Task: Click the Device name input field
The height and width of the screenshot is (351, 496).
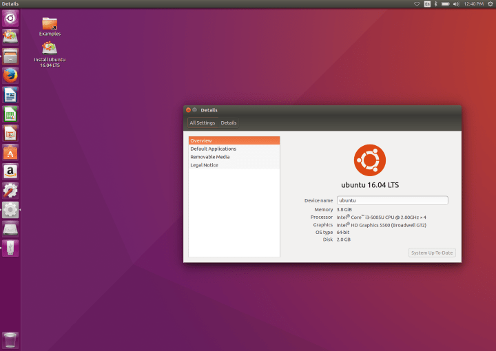Action: coord(392,200)
